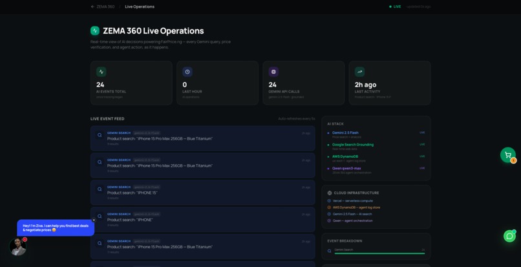The width and height of the screenshot is (521, 267).
Task: Click Gemini 2.5 Flash in AI Stack
Action: pyautogui.click(x=345, y=133)
